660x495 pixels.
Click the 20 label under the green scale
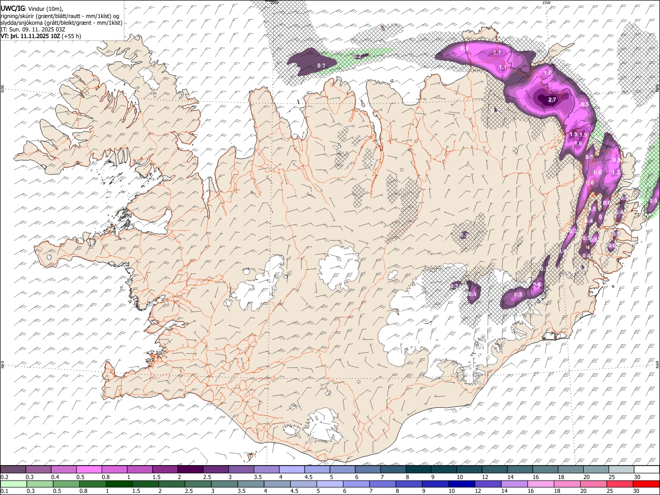(x=583, y=491)
